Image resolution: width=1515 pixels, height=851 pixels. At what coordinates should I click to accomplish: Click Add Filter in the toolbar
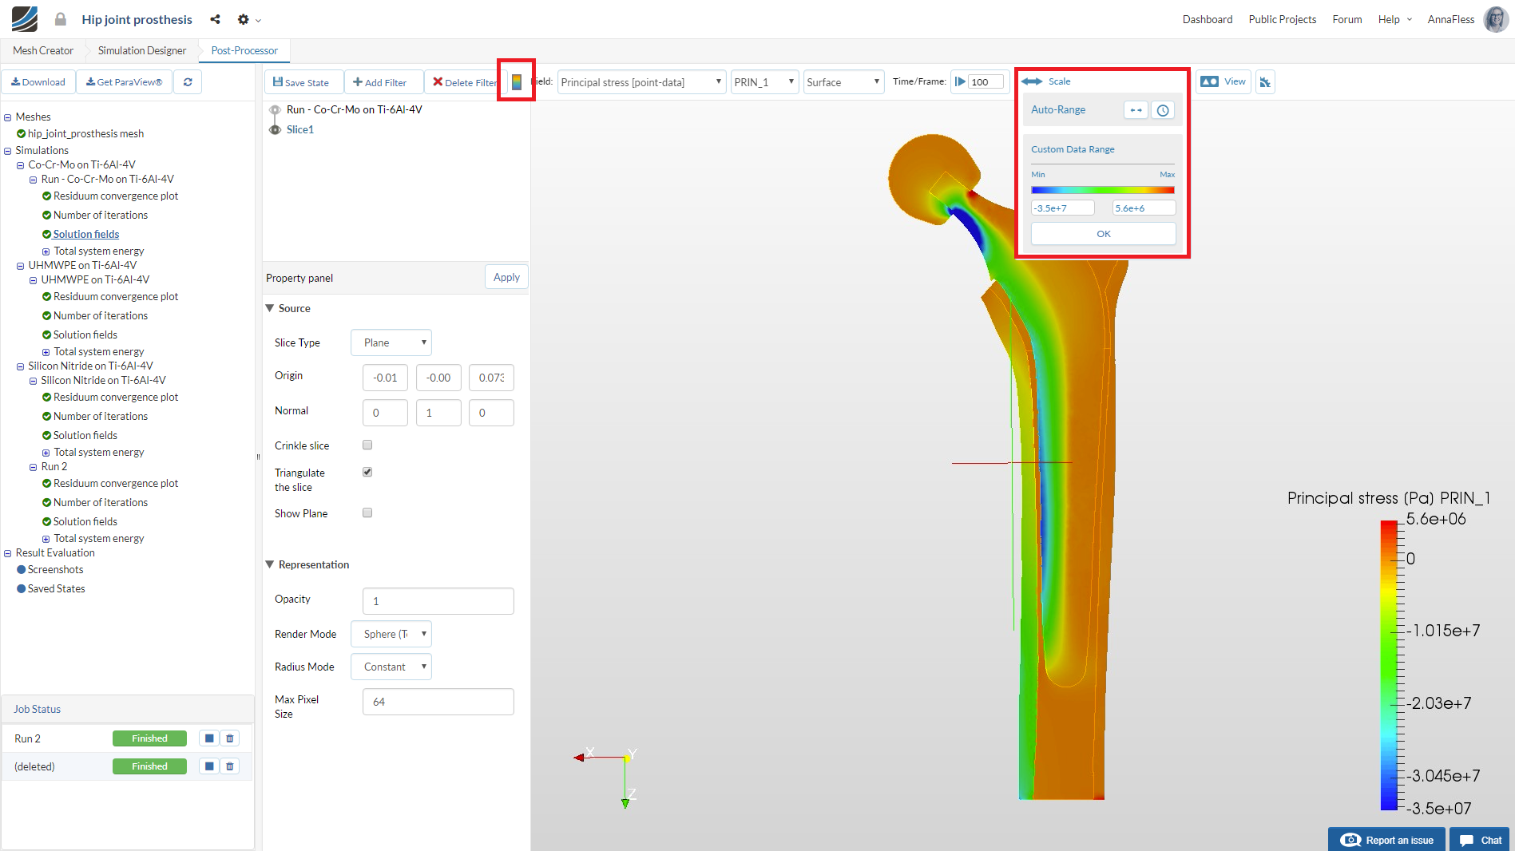coord(383,81)
